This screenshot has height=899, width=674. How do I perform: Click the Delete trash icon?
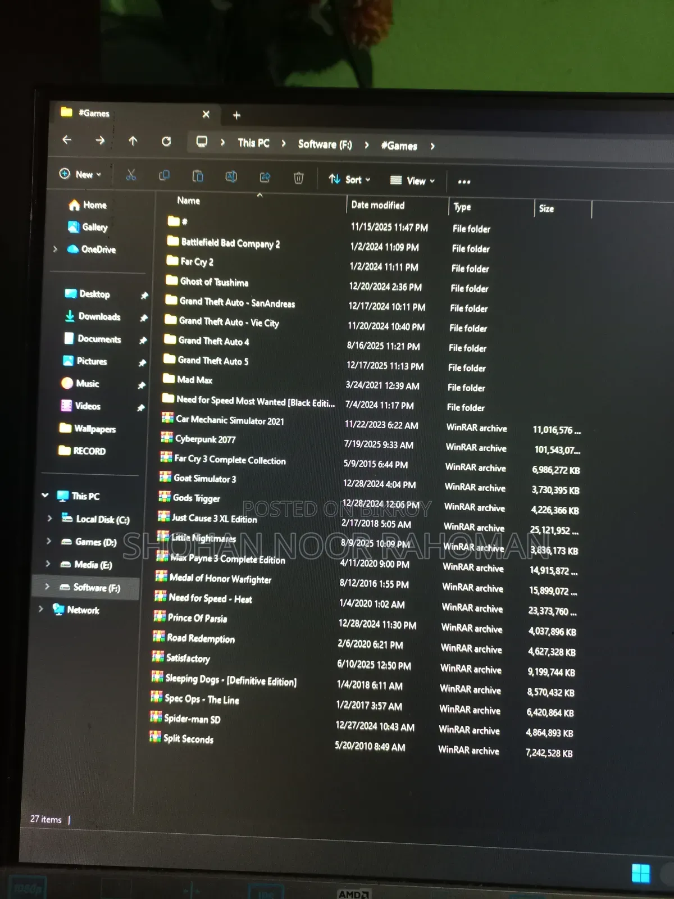point(298,178)
